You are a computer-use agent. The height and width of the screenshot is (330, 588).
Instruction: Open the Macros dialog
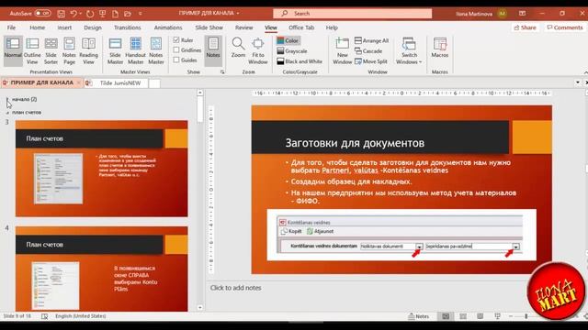coord(439,48)
